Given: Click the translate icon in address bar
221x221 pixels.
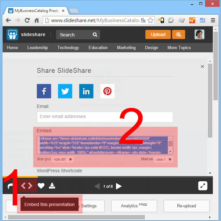Looking at the screenshot, I should [x=143, y=20].
